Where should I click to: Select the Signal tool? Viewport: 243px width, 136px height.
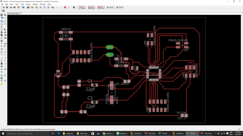tap(5, 66)
